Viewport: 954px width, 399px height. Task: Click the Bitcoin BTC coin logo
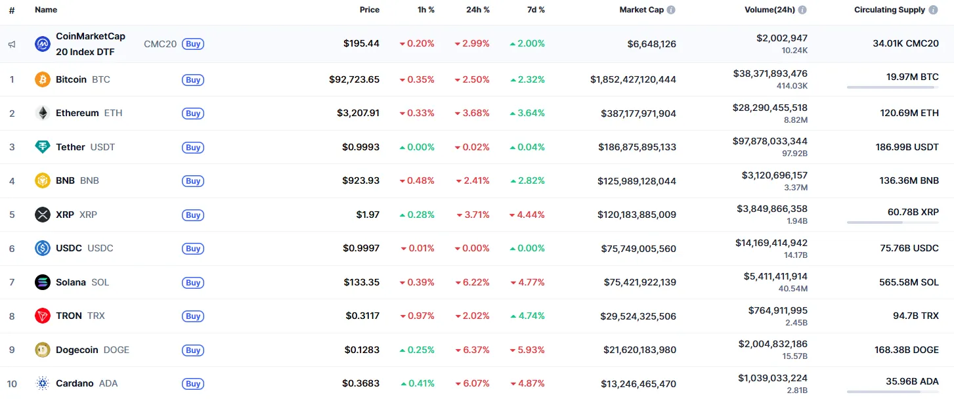point(42,79)
